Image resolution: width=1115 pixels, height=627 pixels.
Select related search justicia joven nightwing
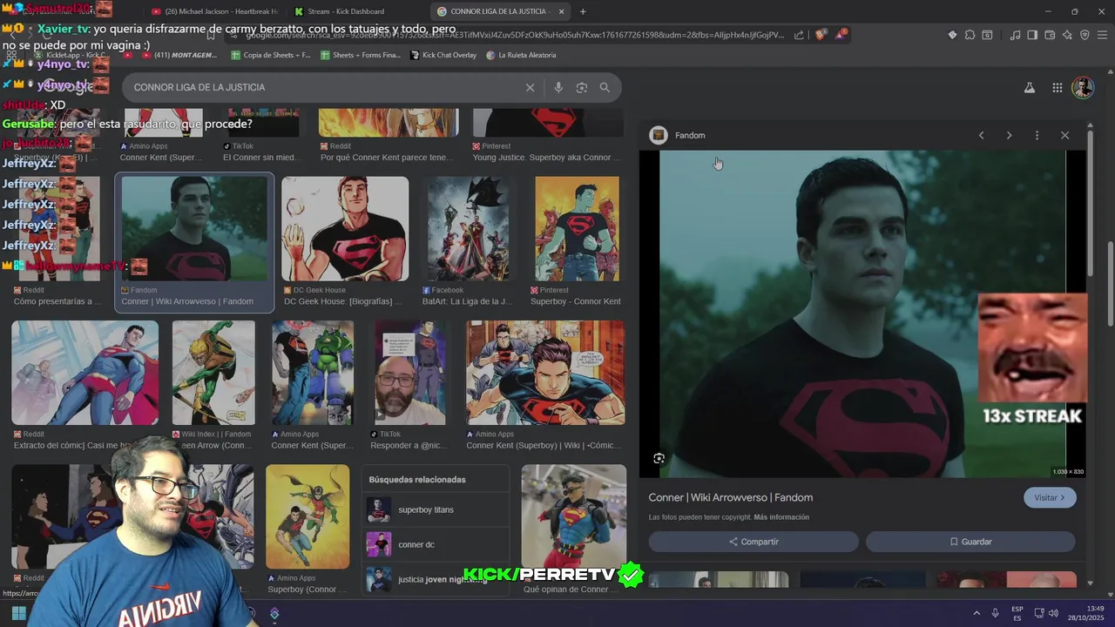coord(435,578)
